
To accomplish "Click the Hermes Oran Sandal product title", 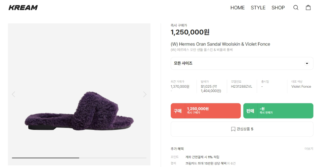I will (x=220, y=44).
